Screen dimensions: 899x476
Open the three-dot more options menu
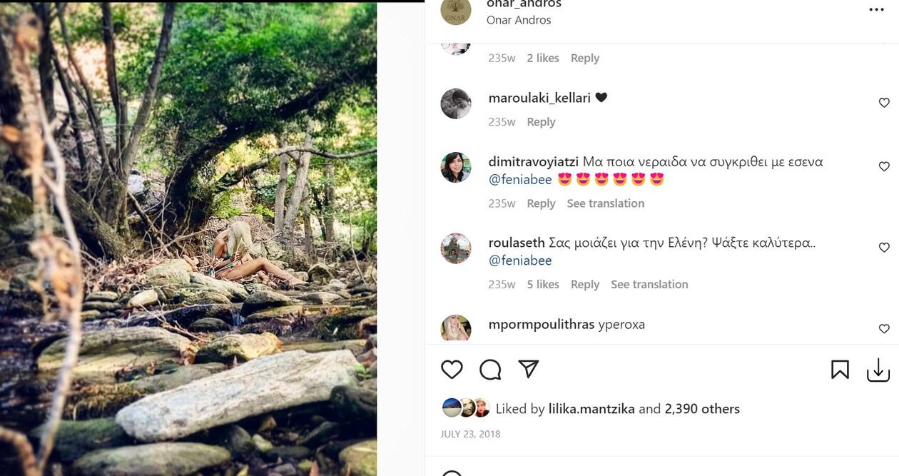(x=876, y=10)
